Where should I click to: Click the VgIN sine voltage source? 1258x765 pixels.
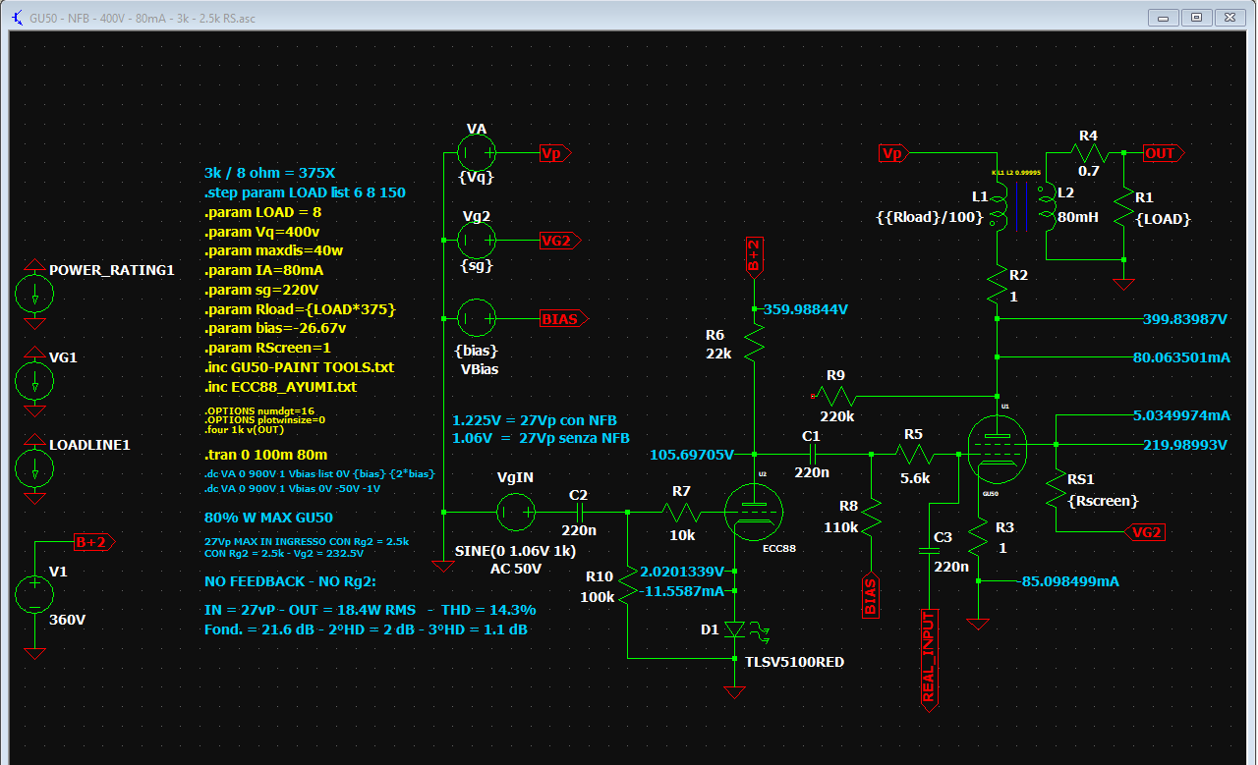pos(515,511)
